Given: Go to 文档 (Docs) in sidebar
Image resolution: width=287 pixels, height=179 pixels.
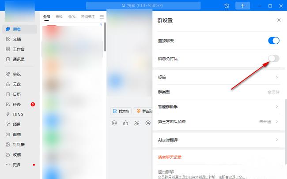Looking at the screenshot, I should coord(16,39).
